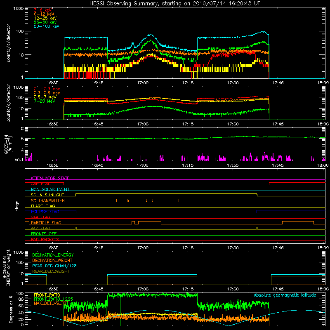This screenshot has height=330, width=330.
Task: Click the 18:00 tick label under the Flags panel
Action: (x=323, y=248)
